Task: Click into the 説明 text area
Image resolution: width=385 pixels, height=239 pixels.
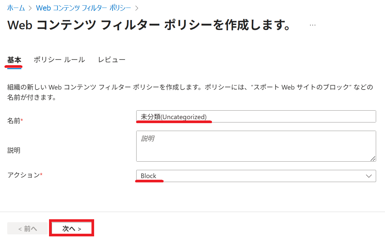Action: click(255, 146)
